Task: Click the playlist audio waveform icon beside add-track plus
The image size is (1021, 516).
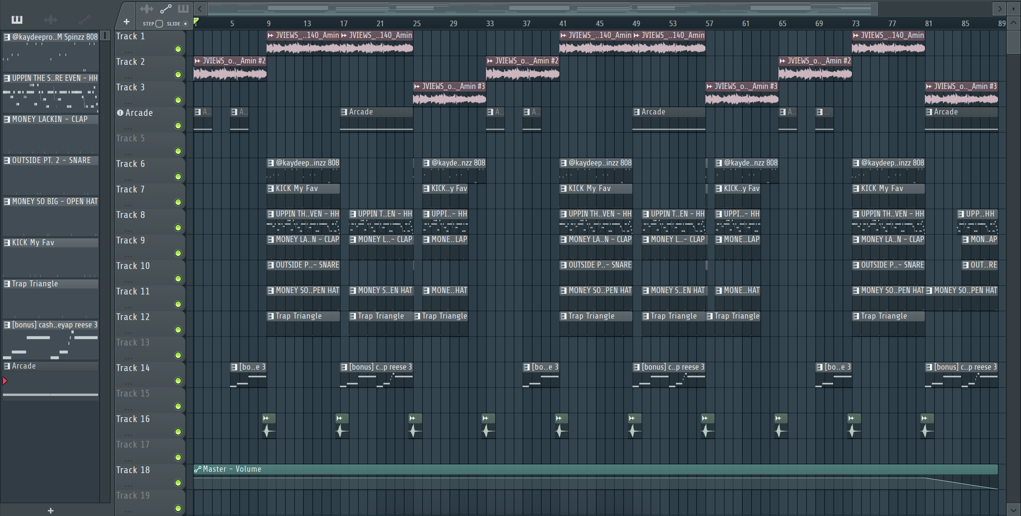Action: coord(147,8)
